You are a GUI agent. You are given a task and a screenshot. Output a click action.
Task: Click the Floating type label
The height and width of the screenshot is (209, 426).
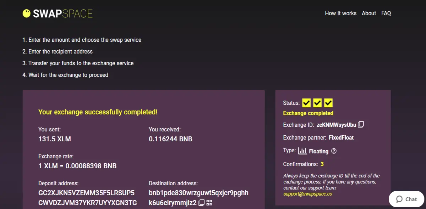pos(318,151)
